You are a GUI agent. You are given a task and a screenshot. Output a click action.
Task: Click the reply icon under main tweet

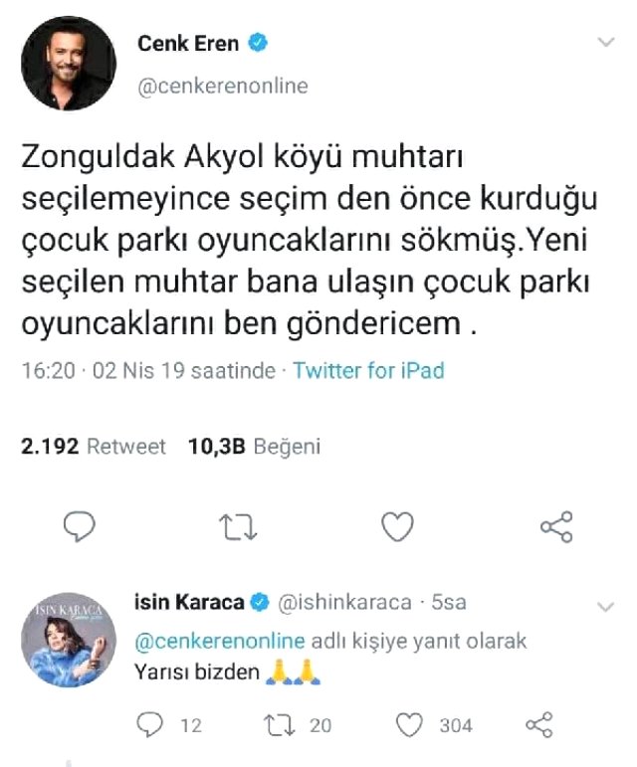click(80, 526)
